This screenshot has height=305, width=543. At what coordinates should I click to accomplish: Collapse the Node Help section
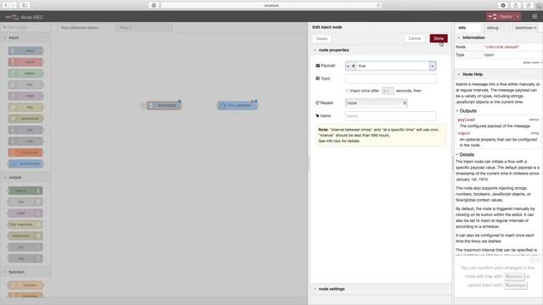[x=459, y=75]
